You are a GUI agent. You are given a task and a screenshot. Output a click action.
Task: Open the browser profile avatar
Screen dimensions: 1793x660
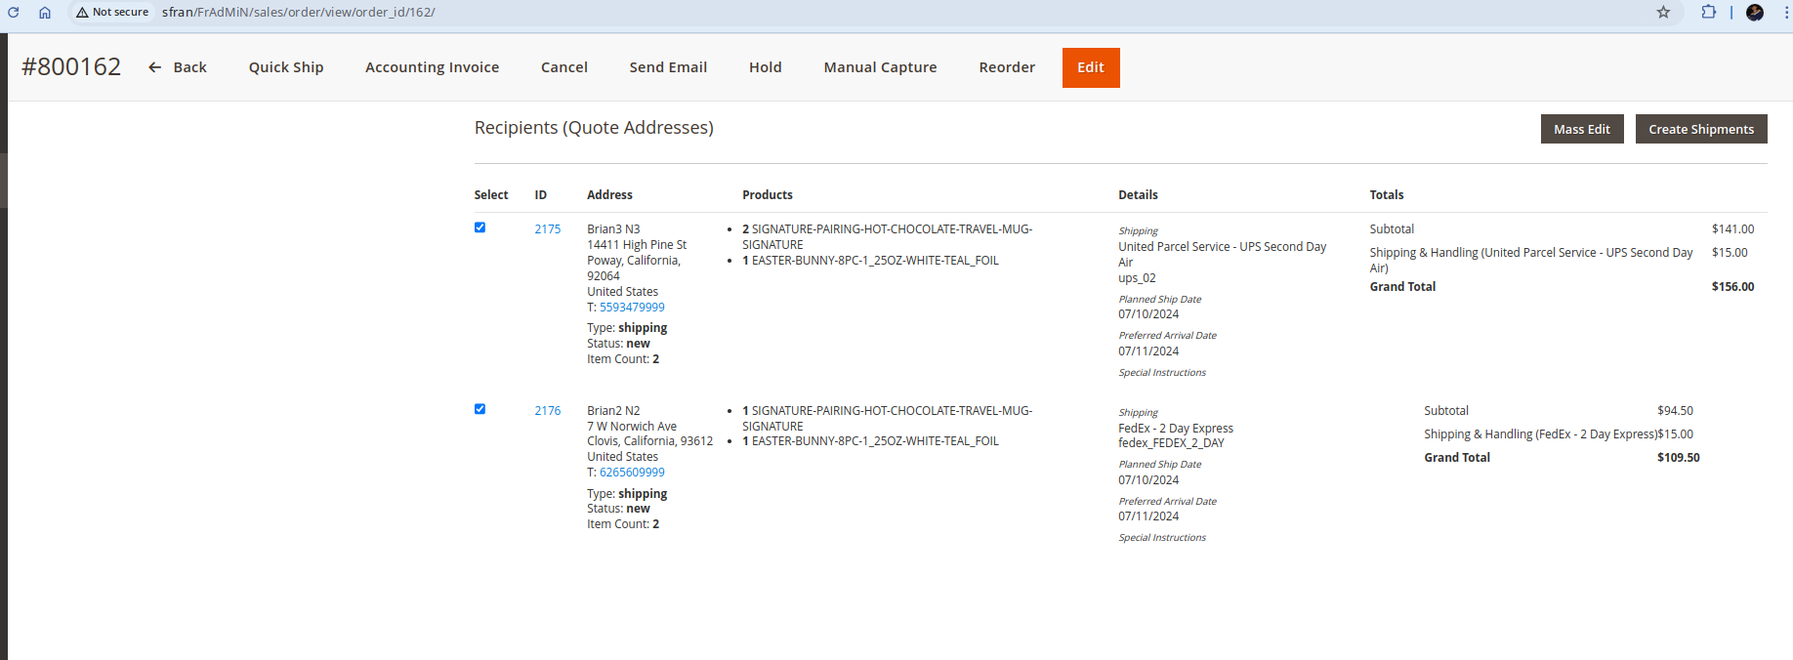pos(1754,13)
